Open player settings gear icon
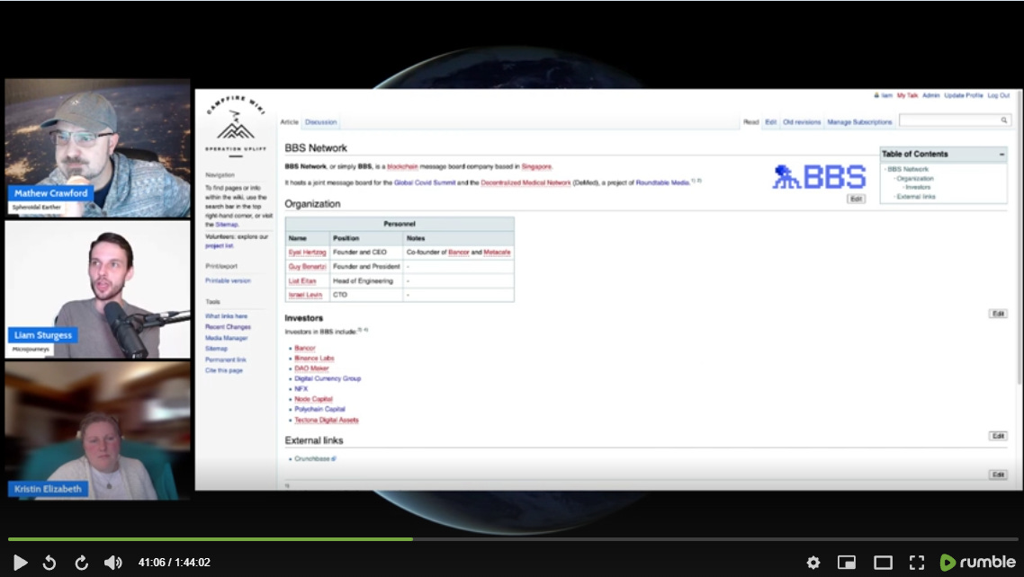The height and width of the screenshot is (577, 1024). pyautogui.click(x=813, y=562)
